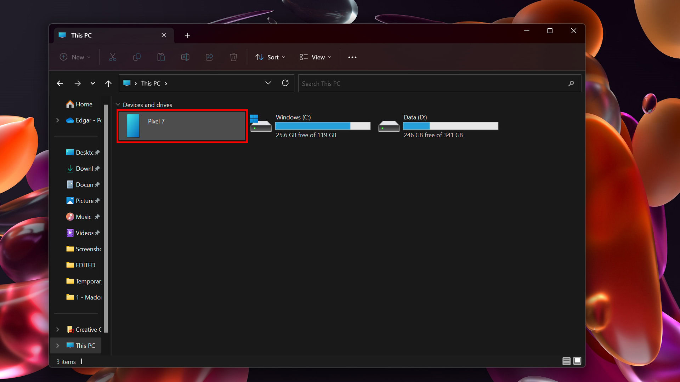Click the Search This PC field
Viewport: 680px width, 382px height.
(432, 84)
